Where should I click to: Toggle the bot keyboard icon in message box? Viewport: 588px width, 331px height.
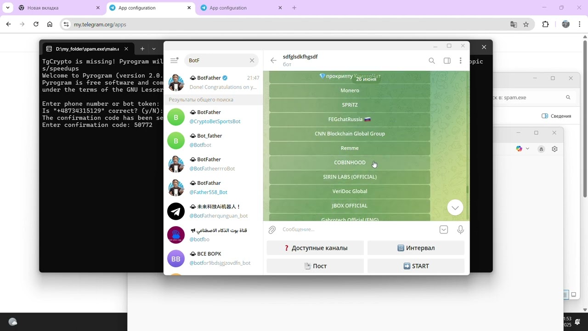[x=444, y=229]
